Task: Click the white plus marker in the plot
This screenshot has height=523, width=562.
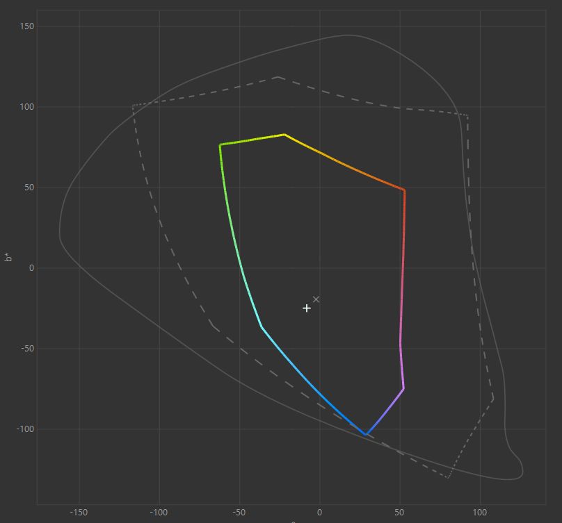Action: coord(307,308)
